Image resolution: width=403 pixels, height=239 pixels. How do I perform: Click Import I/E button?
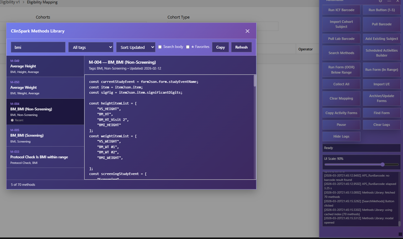382,84
